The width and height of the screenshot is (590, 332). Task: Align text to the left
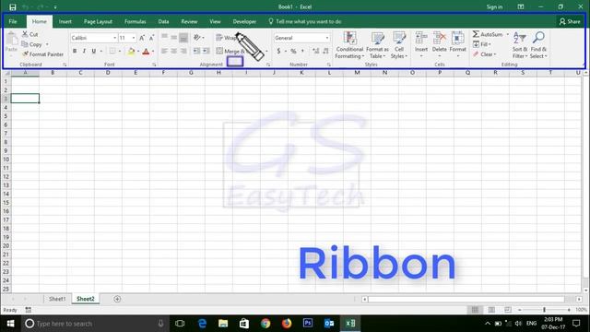pos(164,51)
